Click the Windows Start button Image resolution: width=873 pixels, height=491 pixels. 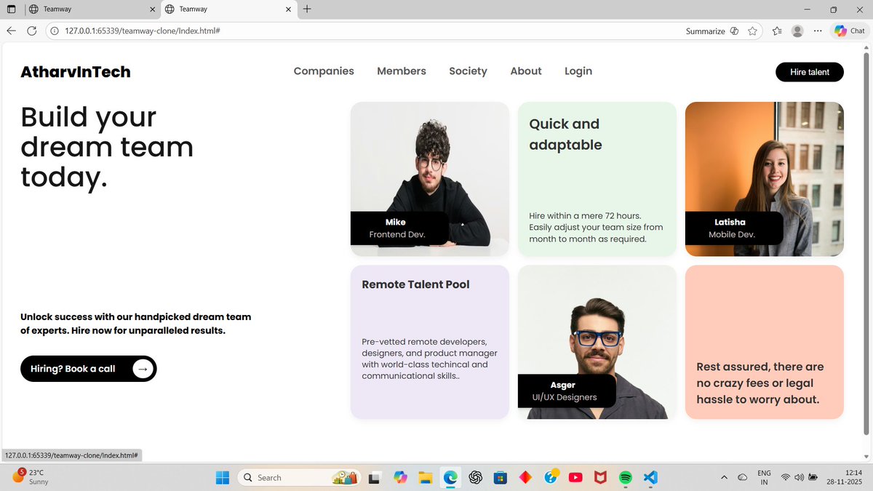(222, 477)
